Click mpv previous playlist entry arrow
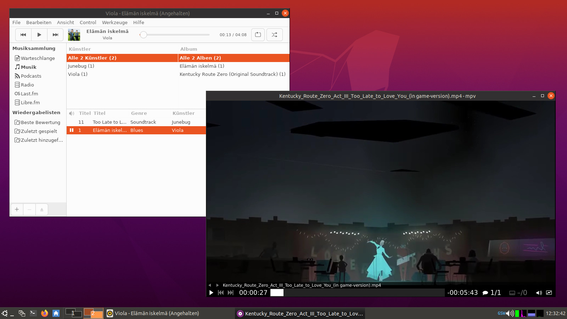 [210, 285]
